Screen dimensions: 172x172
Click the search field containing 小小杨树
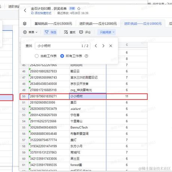[x=63, y=46]
